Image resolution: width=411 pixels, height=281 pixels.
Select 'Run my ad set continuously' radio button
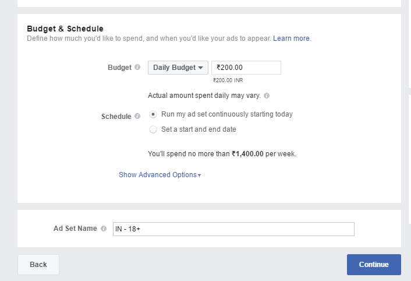[x=153, y=114]
